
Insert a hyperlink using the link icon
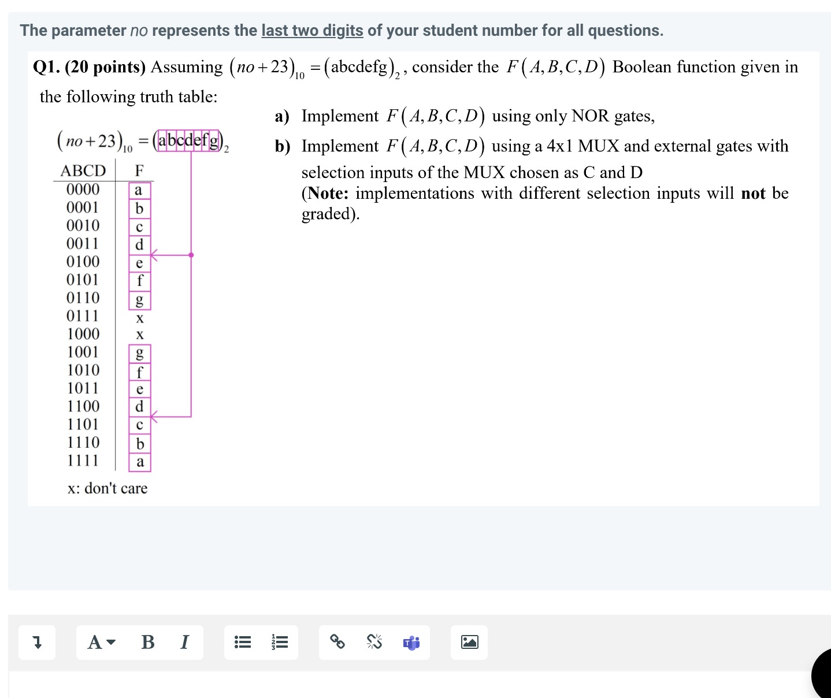tap(337, 642)
